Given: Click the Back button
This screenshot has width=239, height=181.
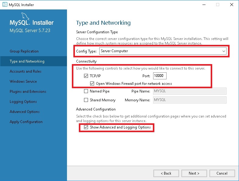Looking at the screenshot, I should click(x=166, y=173).
